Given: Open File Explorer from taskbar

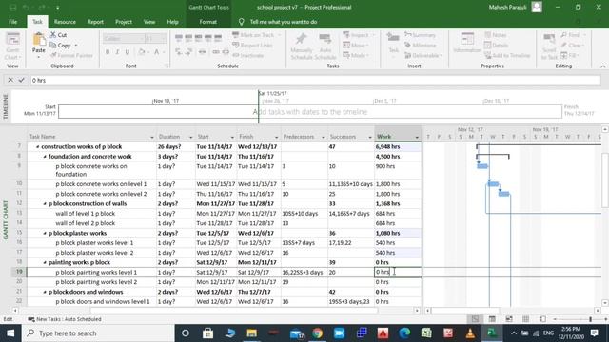Looking at the screenshot, I should [x=251, y=333].
